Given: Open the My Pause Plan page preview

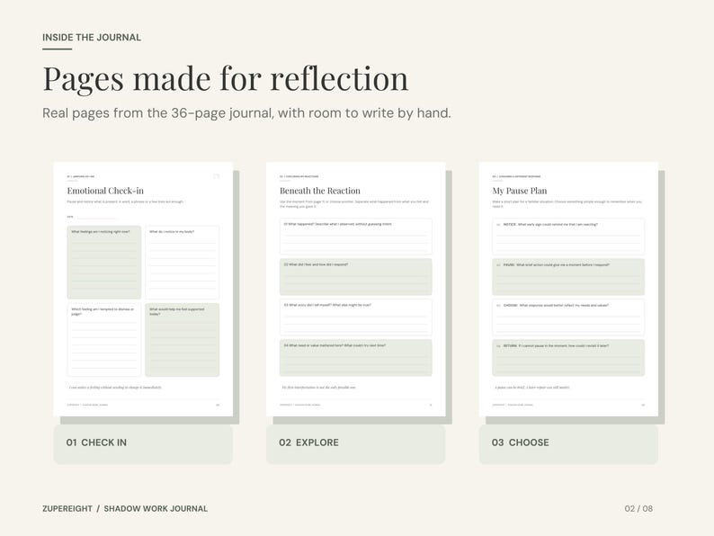Looking at the screenshot, I should tap(568, 290).
